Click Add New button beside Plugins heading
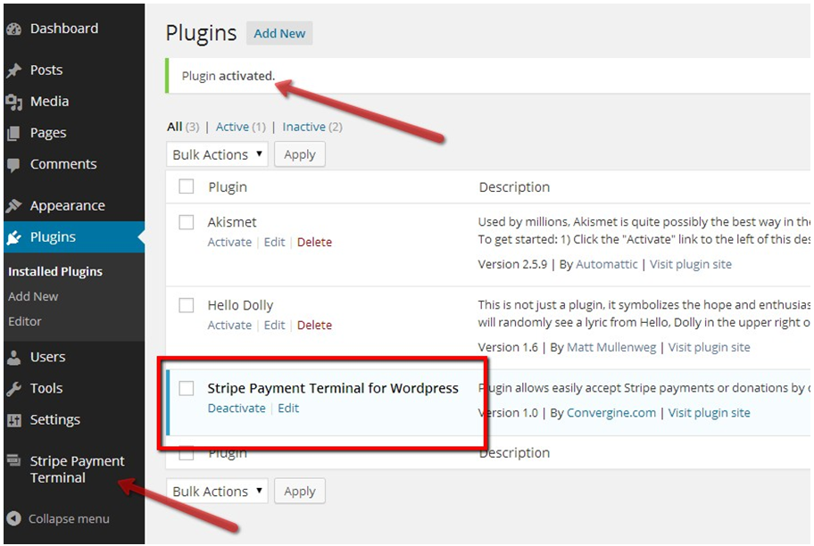 [279, 33]
